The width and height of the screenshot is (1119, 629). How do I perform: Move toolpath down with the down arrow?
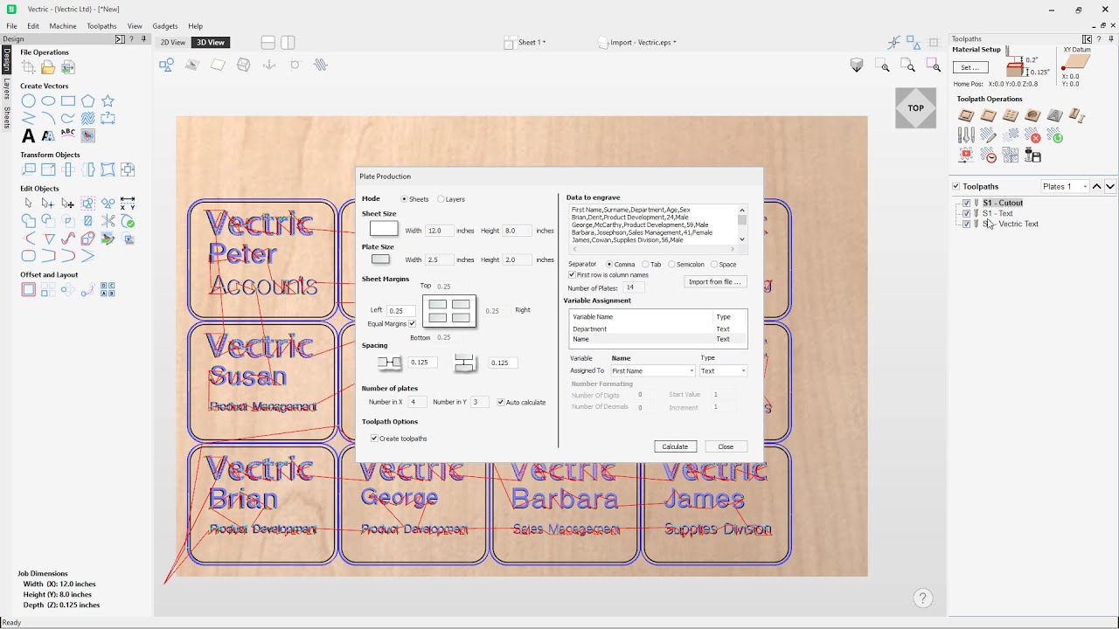click(x=1110, y=186)
